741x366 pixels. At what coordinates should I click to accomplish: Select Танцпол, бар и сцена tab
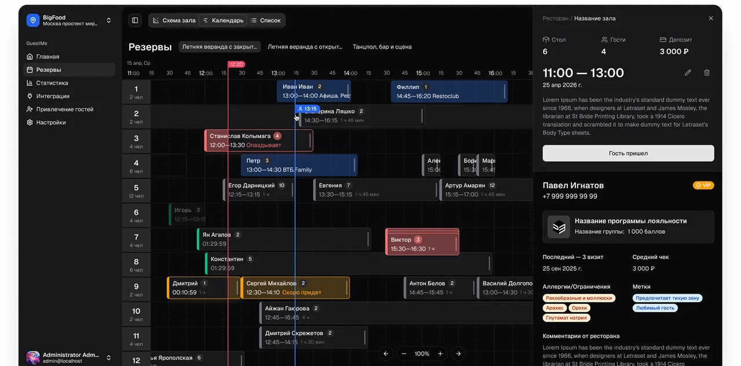[382, 47]
